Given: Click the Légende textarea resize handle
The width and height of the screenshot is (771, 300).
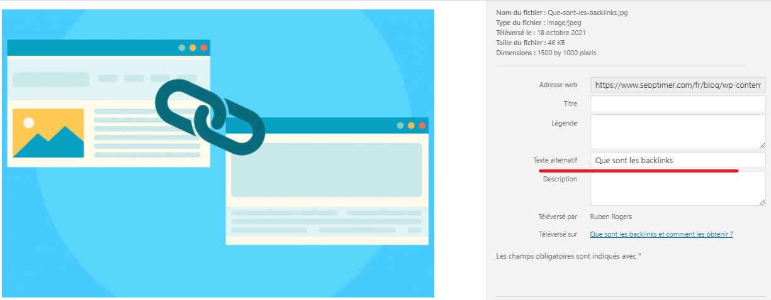Looking at the screenshot, I should 762,145.
